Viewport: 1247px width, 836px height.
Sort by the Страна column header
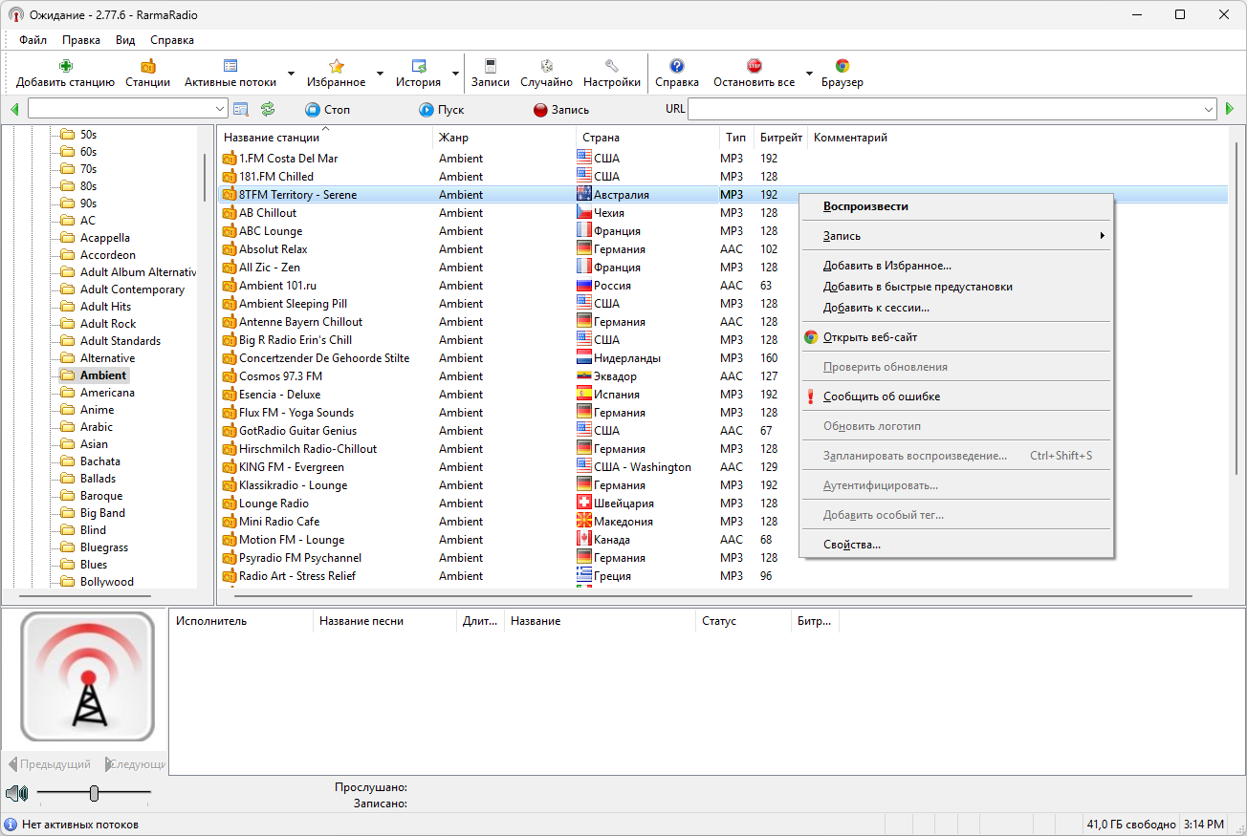coord(647,138)
